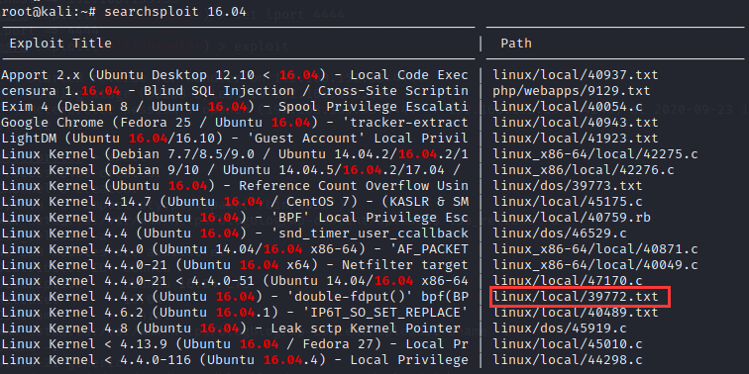Click the 'searchsploit 16.04' command text
This screenshot has width=749, height=374.
pos(175,12)
